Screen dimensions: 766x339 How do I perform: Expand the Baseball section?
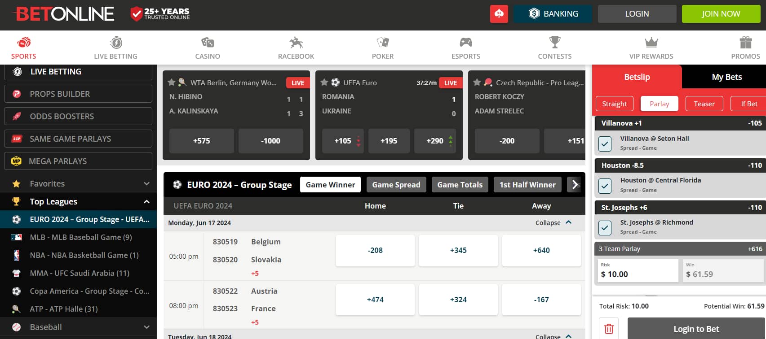146,327
